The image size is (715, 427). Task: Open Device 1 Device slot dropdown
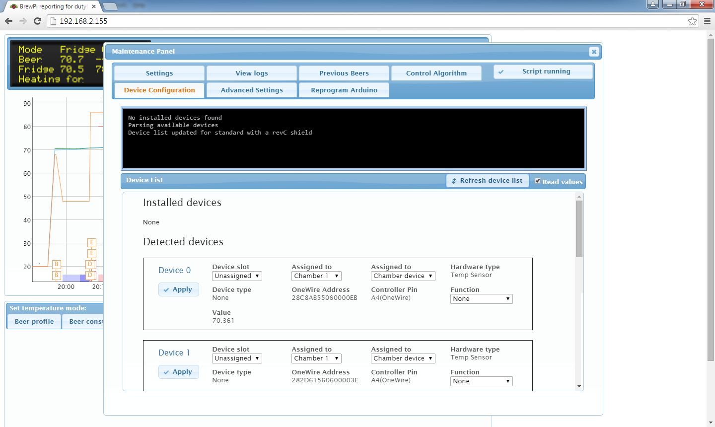(x=237, y=358)
